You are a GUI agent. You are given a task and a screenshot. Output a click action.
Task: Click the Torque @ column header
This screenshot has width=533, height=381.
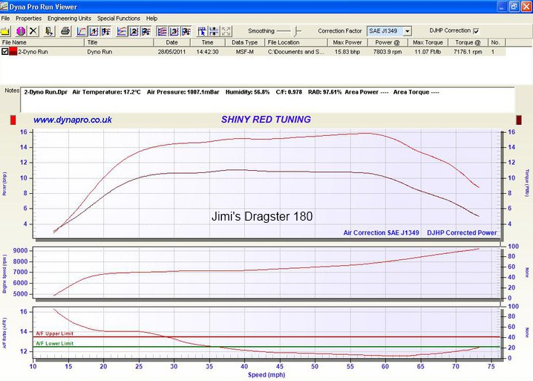(468, 42)
